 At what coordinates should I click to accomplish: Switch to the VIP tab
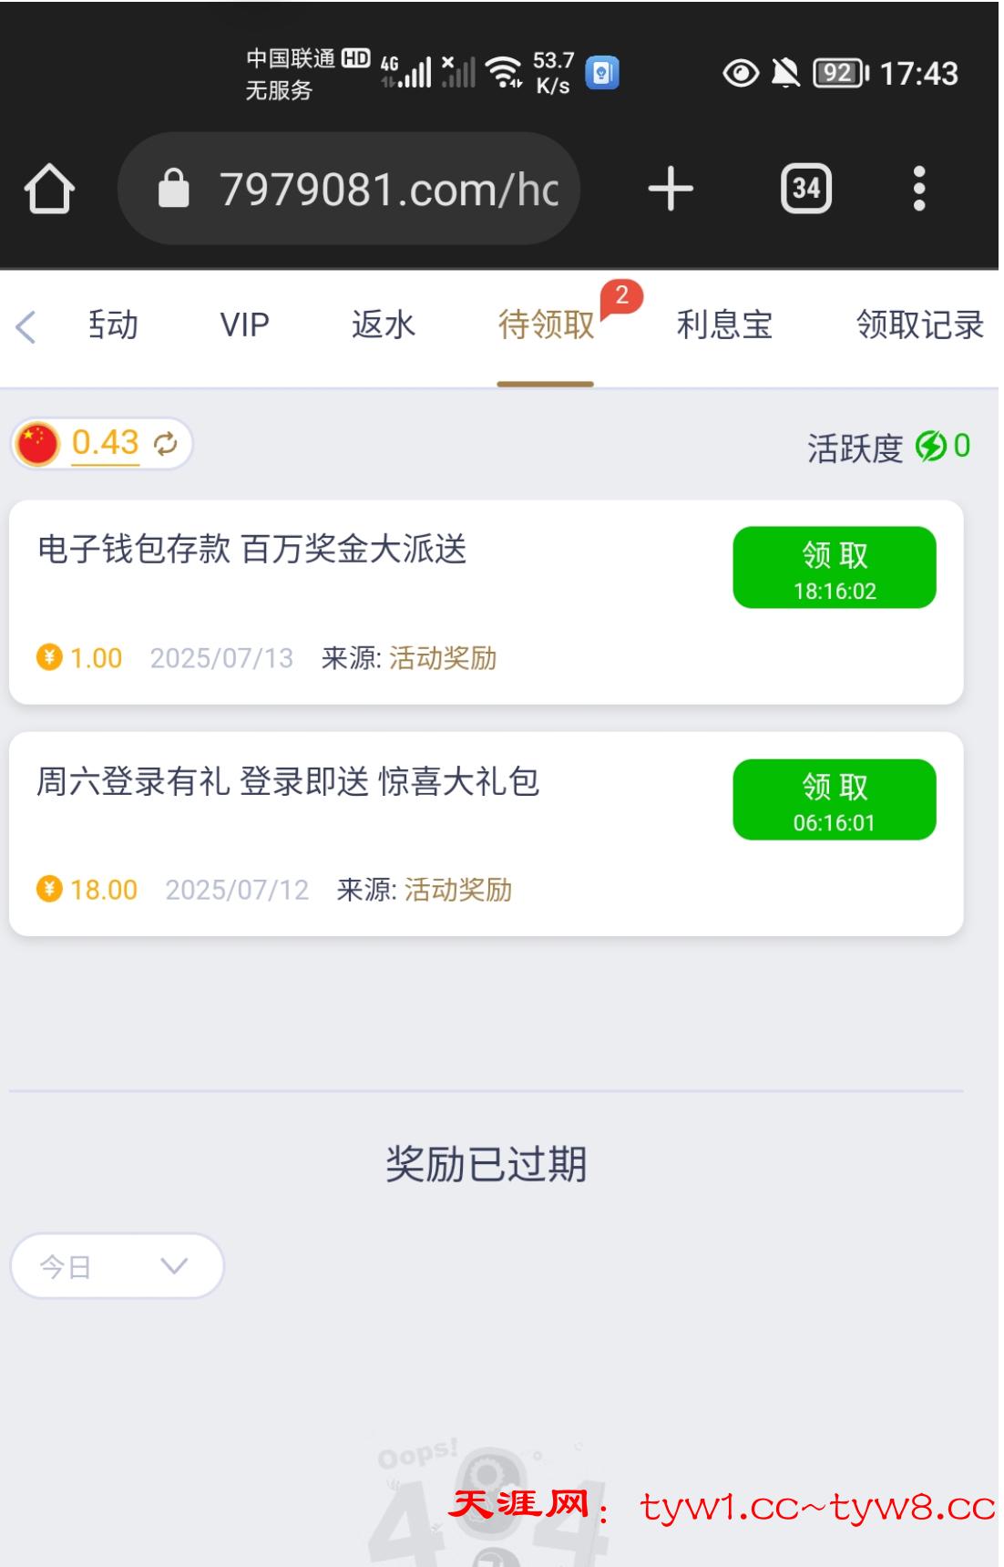point(244,325)
